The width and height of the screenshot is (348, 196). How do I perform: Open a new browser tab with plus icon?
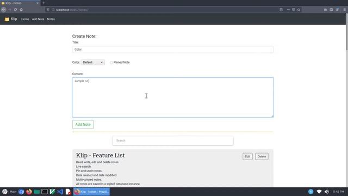coord(43,3)
